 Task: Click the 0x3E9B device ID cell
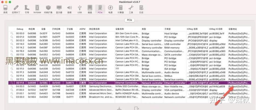coord(43,40)
